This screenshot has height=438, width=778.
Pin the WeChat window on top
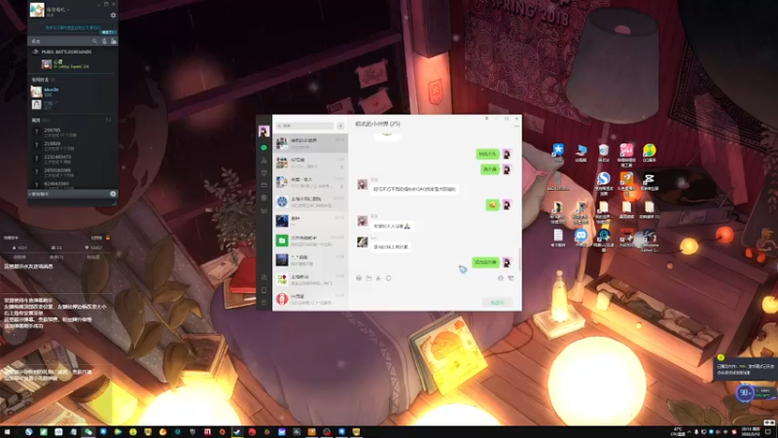point(487,118)
